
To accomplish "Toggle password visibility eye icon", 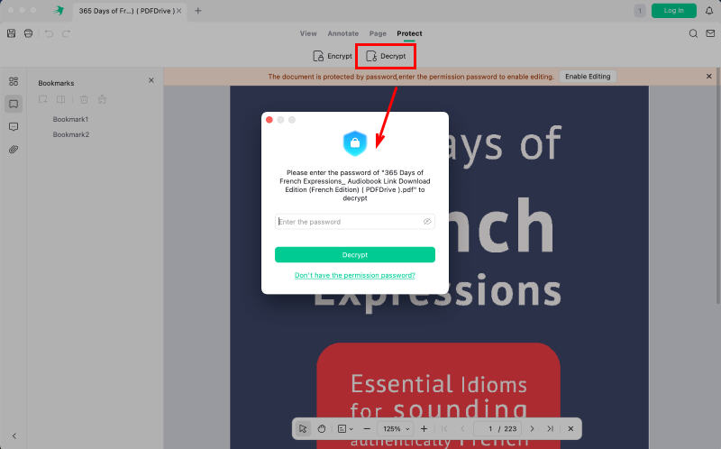I will pos(427,222).
